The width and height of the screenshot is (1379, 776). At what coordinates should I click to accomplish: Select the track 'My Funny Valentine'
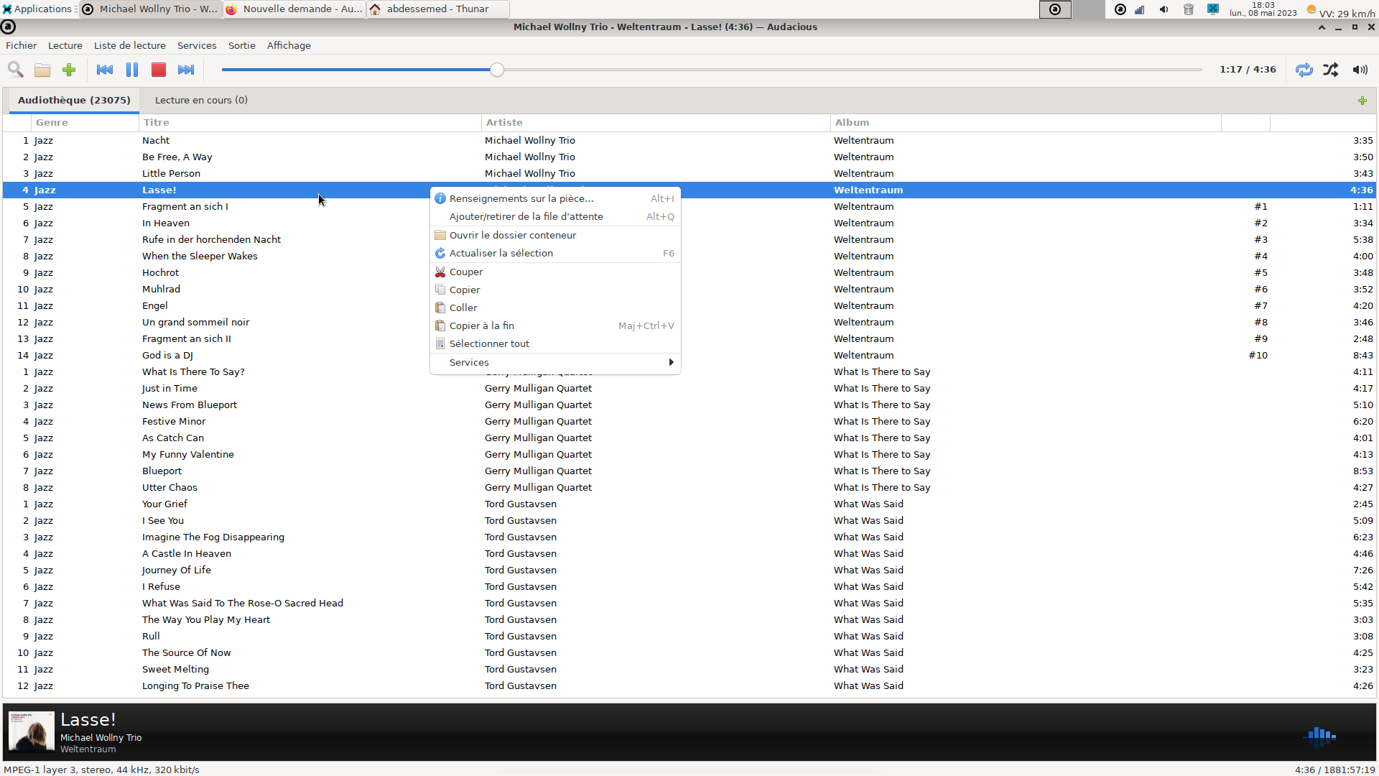[689, 454]
